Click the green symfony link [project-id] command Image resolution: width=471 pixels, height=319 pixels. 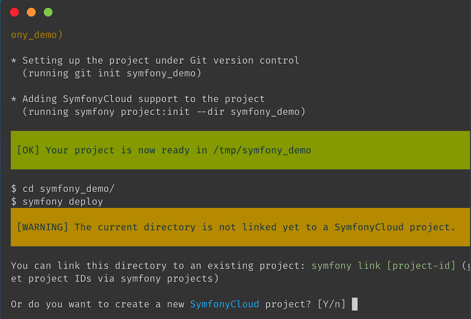384,266
